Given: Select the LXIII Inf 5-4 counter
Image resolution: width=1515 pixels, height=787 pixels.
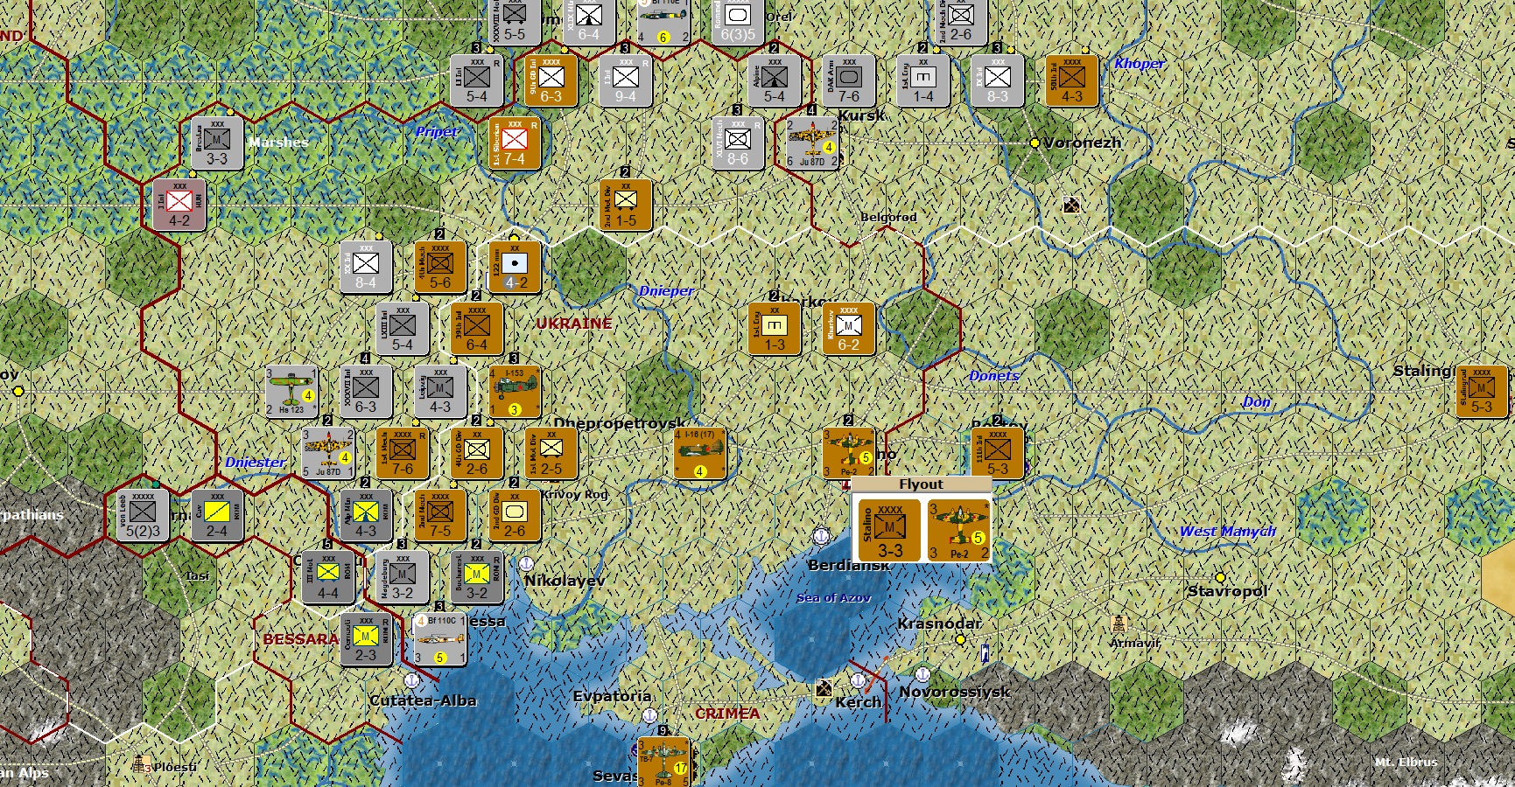Looking at the screenshot, I should point(403,329).
